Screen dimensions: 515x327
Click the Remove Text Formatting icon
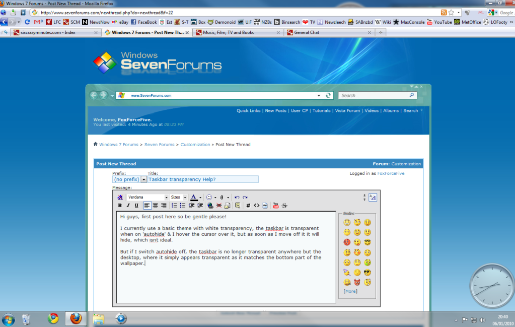[120, 197]
